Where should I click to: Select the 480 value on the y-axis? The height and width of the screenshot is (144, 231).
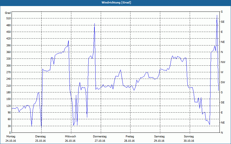point(8,25)
